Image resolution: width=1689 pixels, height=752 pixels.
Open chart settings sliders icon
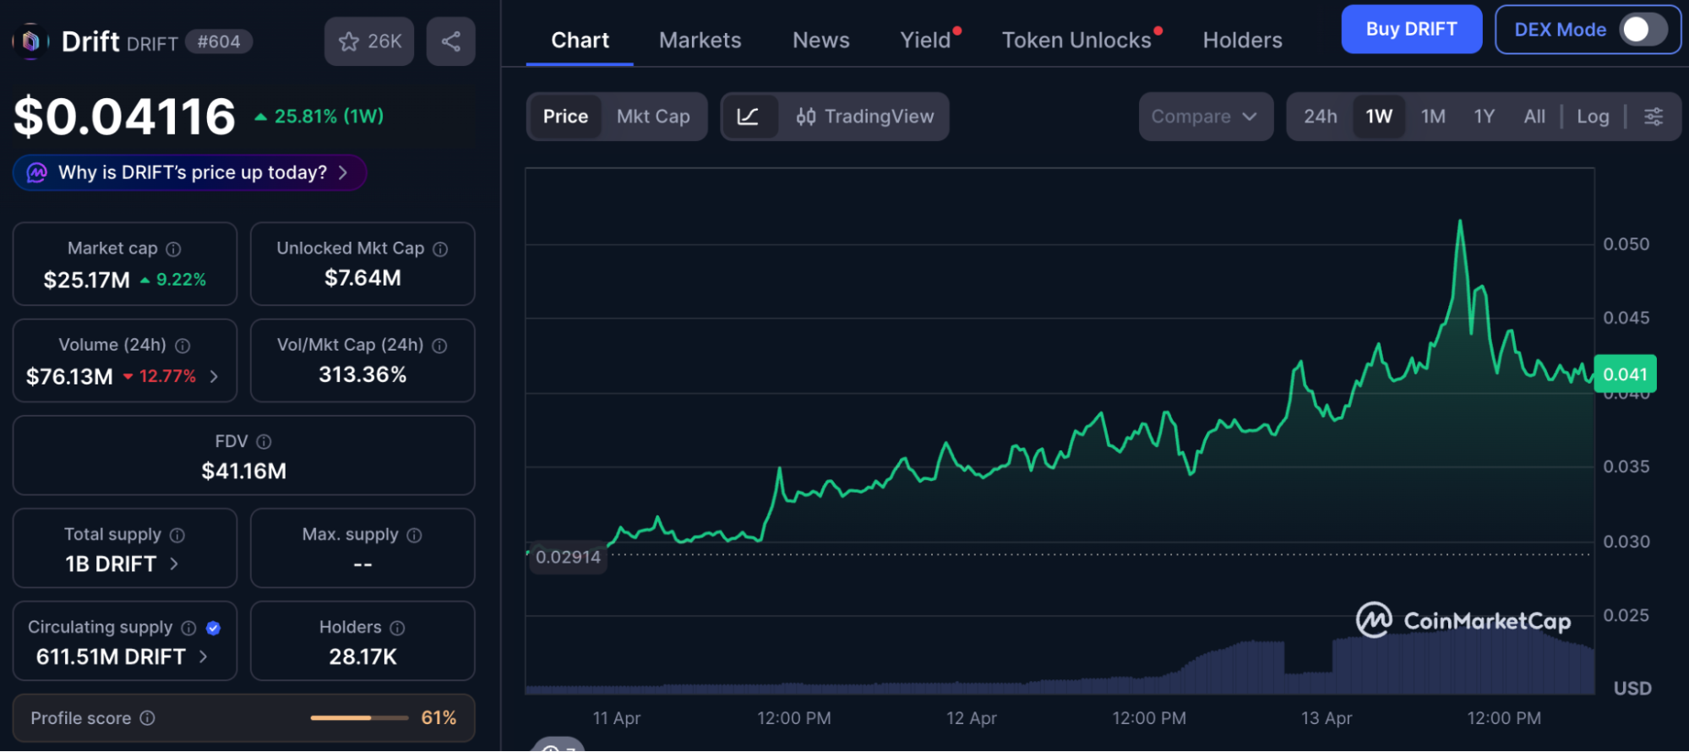coord(1654,117)
